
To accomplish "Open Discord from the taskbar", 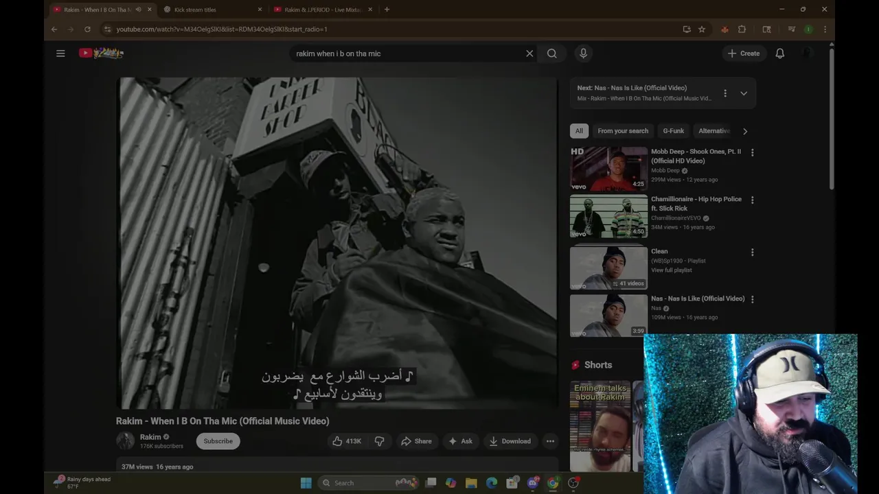I will coord(533,483).
